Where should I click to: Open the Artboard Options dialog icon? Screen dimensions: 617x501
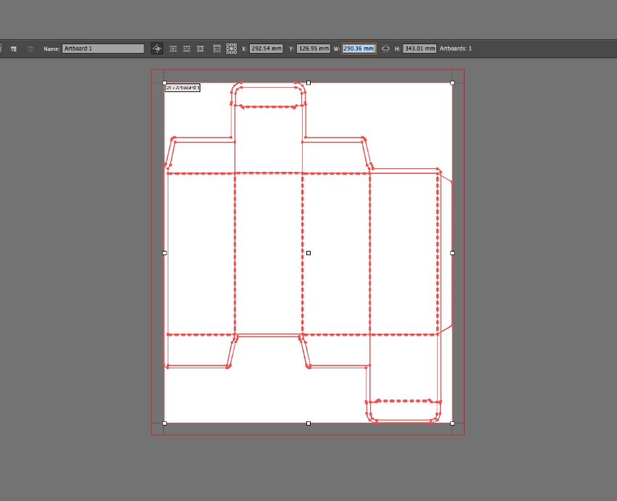pos(217,49)
